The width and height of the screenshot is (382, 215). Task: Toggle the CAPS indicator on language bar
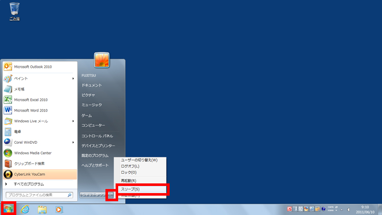coord(331,207)
